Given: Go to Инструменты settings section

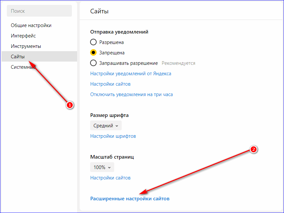Looking at the screenshot, I should point(26,46).
